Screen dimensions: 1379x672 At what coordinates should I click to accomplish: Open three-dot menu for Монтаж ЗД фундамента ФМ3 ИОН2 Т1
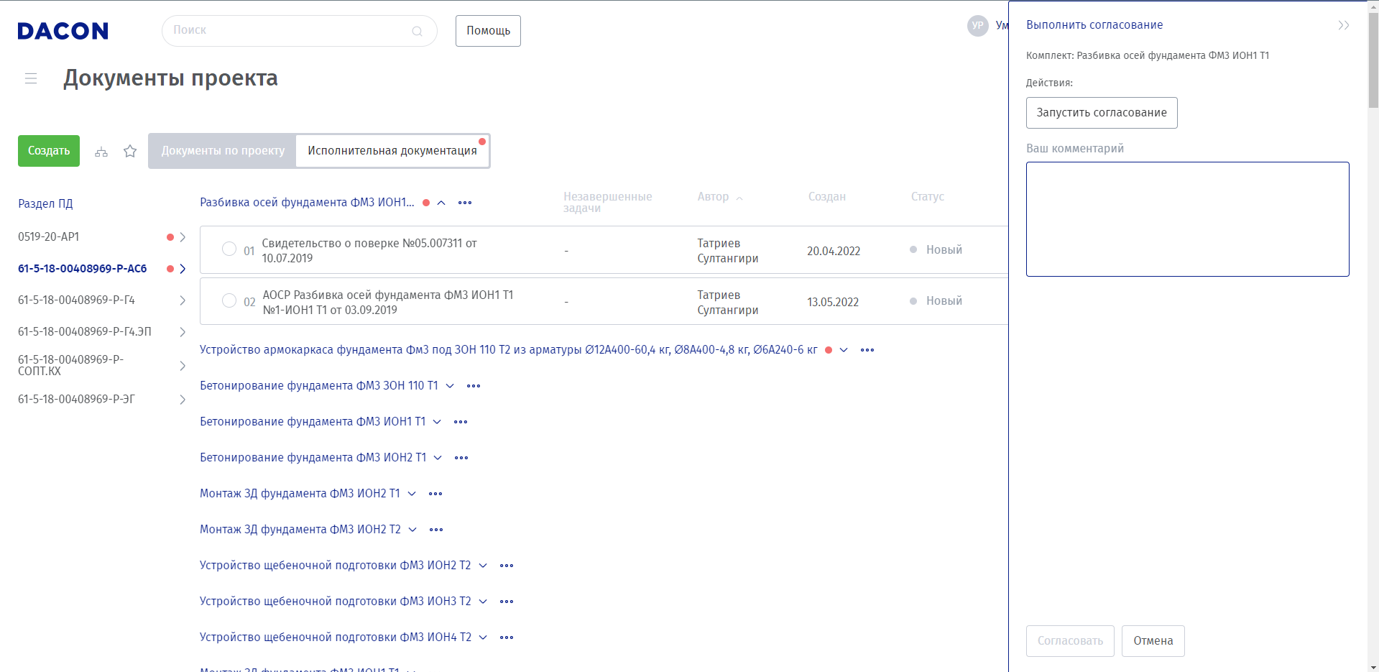(435, 494)
